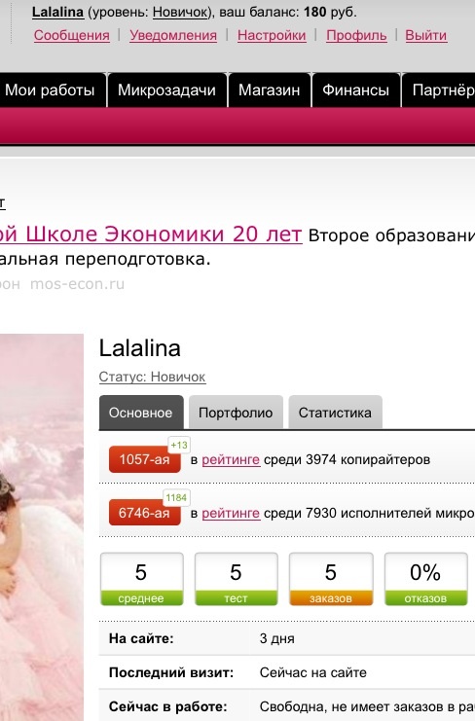Click the Lalalina username in the header
This screenshot has width=475, height=721.
click(x=57, y=12)
